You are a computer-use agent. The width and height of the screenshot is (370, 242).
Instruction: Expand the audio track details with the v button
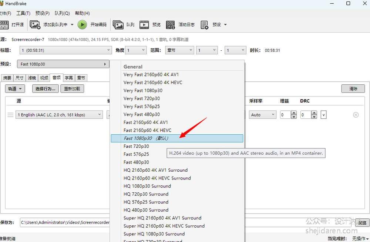click(x=323, y=115)
